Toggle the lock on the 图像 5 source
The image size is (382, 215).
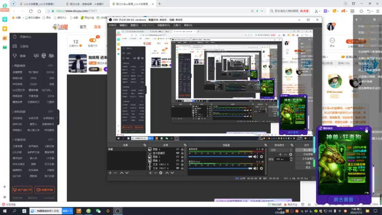pos(182,149)
